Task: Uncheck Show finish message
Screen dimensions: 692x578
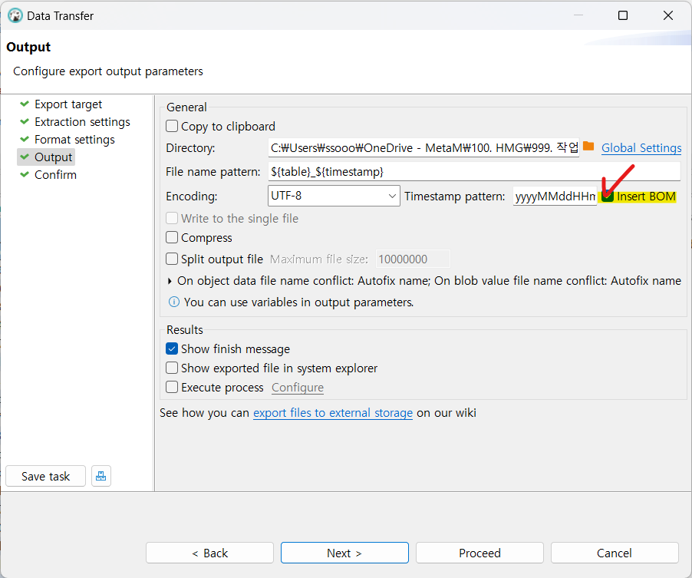Action: click(172, 348)
